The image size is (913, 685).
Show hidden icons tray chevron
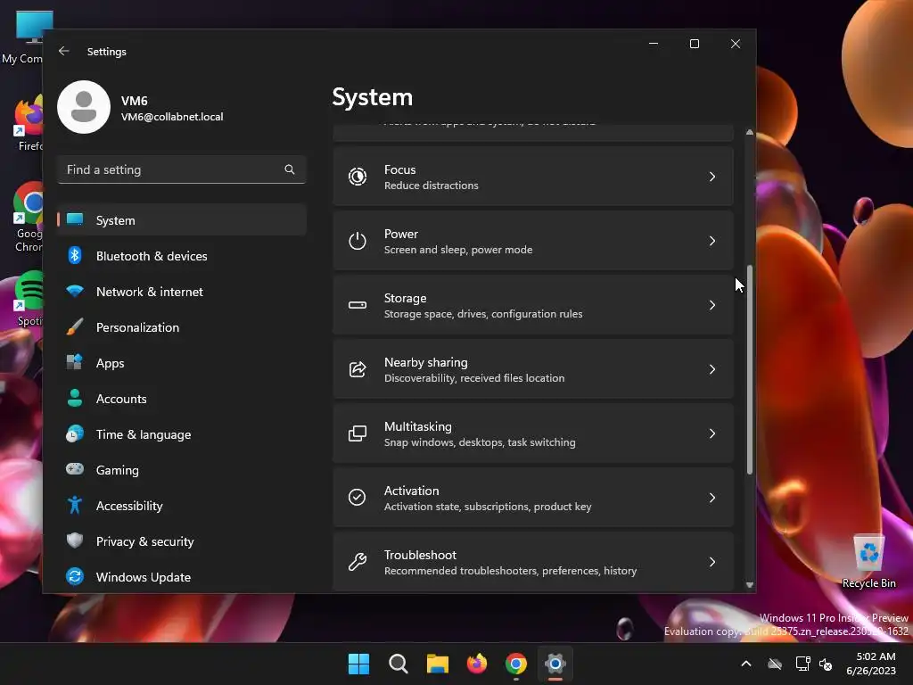pos(746,664)
